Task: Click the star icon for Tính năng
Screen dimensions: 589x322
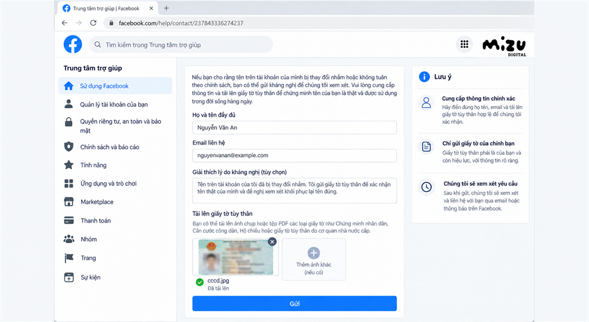Action: pos(69,165)
